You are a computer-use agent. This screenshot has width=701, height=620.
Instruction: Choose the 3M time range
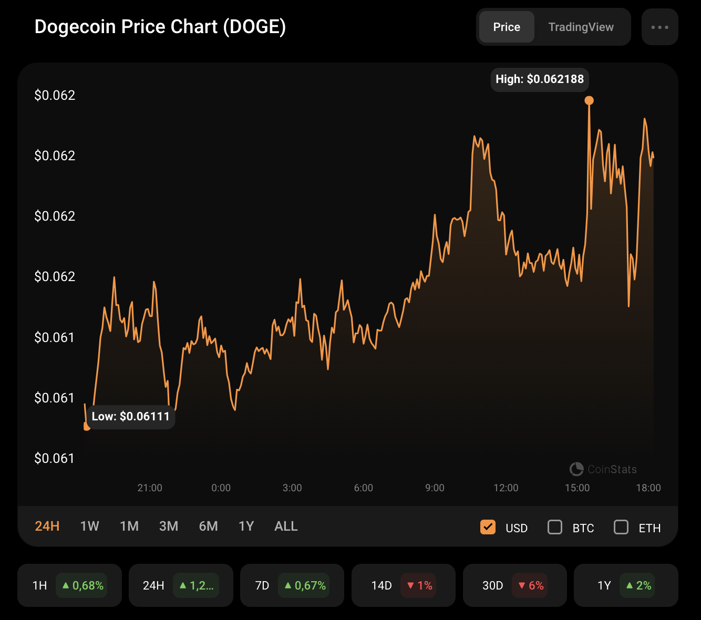coord(169,526)
